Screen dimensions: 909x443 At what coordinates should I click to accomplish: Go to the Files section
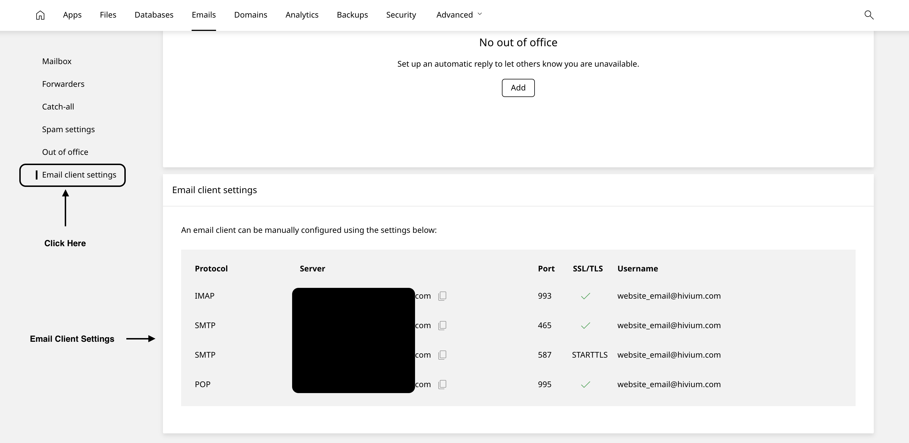point(108,15)
